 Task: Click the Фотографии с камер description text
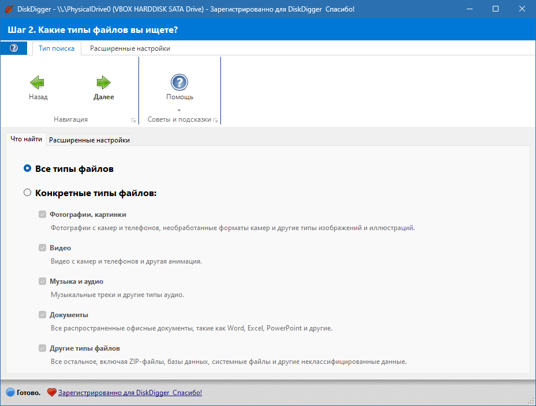(233, 228)
